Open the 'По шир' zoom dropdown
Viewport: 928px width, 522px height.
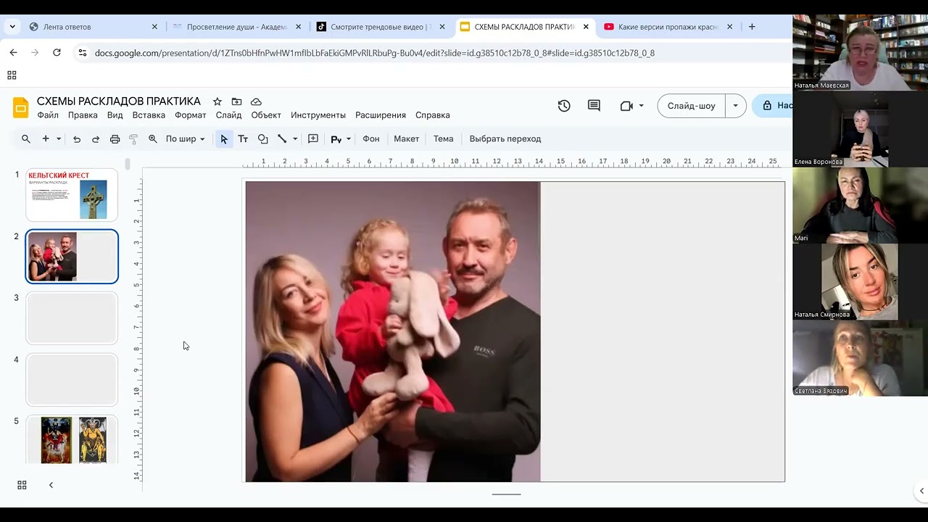point(185,139)
